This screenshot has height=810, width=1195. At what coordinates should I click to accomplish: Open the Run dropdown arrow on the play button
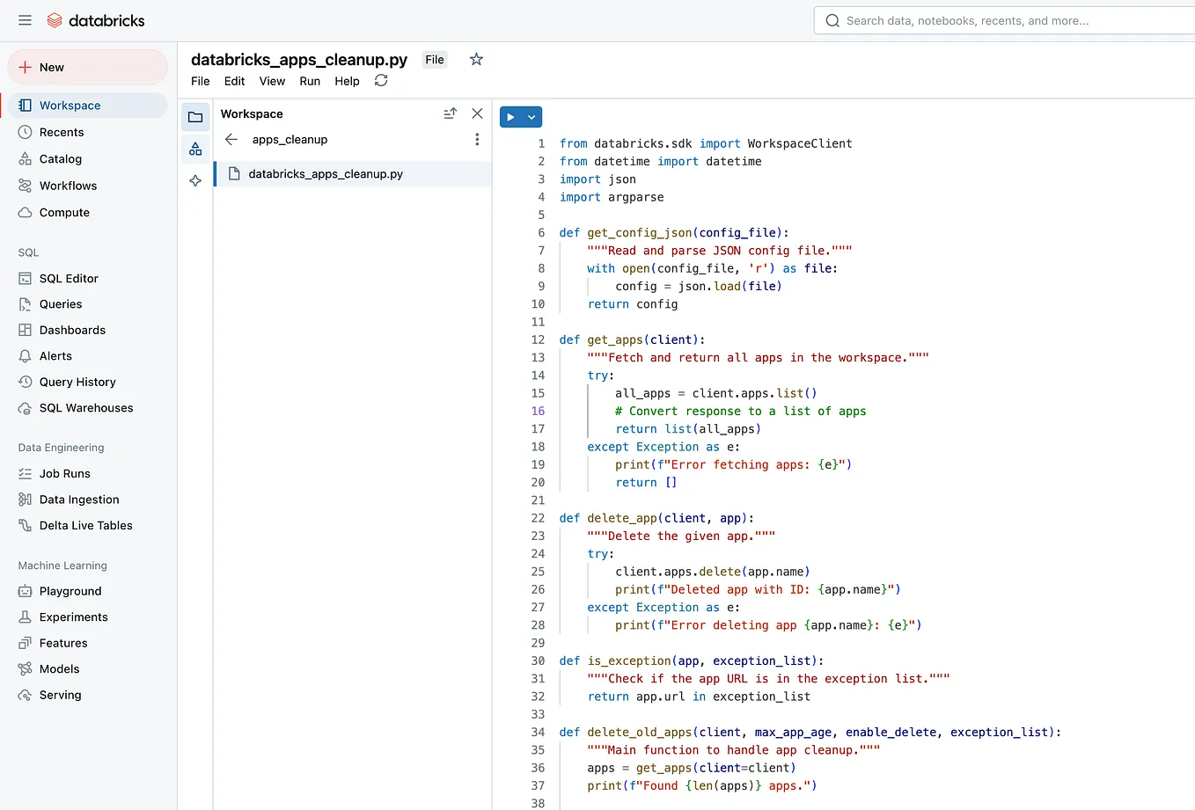tap(532, 116)
